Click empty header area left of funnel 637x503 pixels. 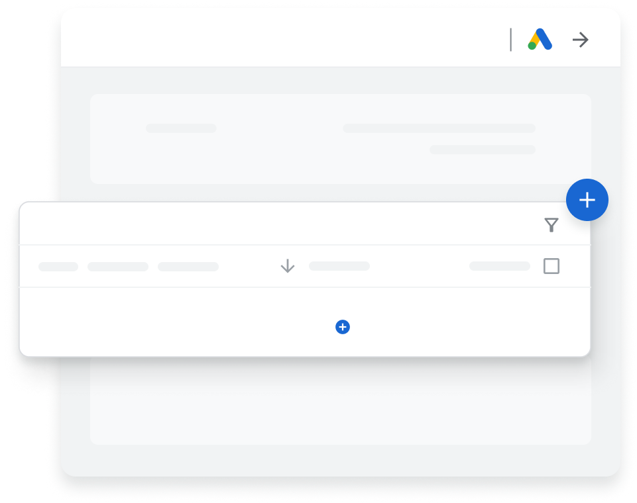pyautogui.click(x=280, y=224)
